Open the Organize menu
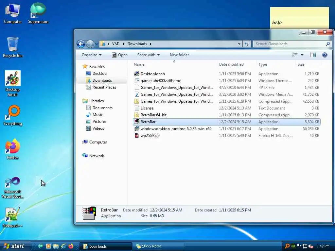The image size is (335, 251). point(92,55)
